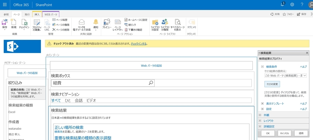Screen dimensions: 313x140
Task: Click 正しい場所の検索 heading link
Action: (x=69, y=128)
